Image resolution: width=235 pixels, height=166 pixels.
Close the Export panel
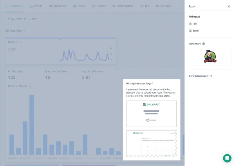pos(229,7)
